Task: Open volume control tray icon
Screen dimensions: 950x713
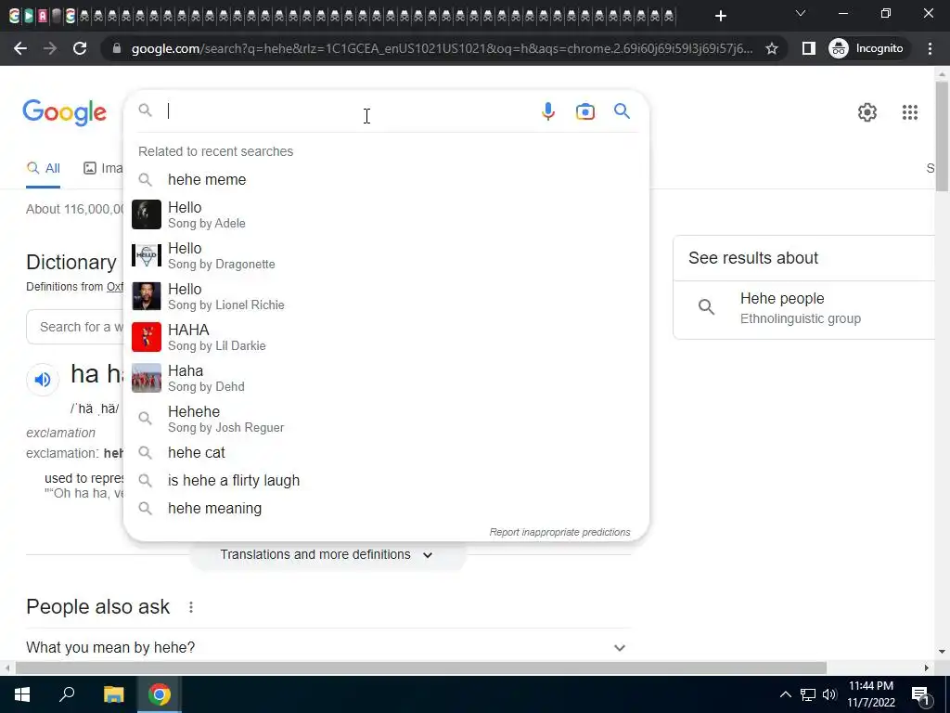Action: coord(829,694)
